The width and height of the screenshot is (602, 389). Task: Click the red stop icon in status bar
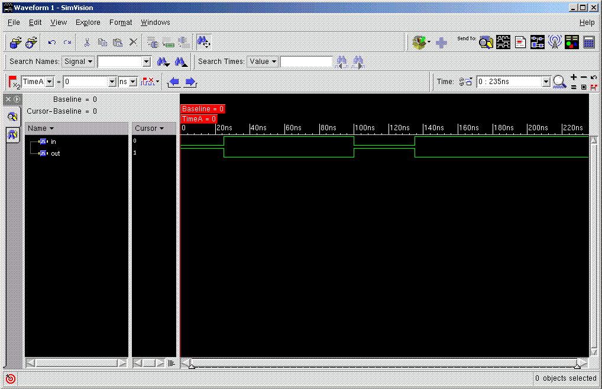coord(11,378)
